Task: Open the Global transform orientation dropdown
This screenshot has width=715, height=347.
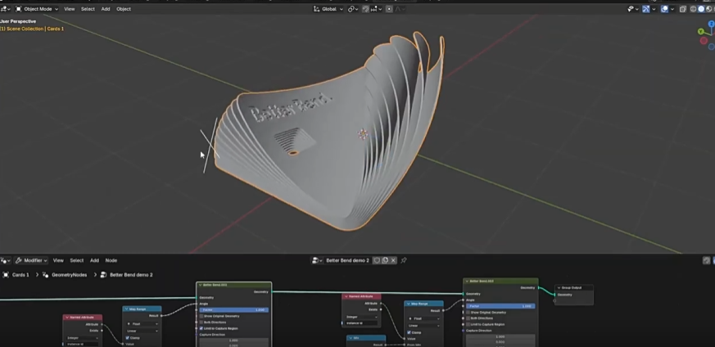Action: pos(328,9)
